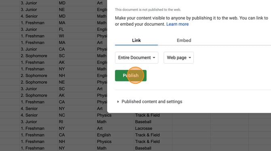
Task: Click the Lacrosse cell
Action: pos(153,128)
